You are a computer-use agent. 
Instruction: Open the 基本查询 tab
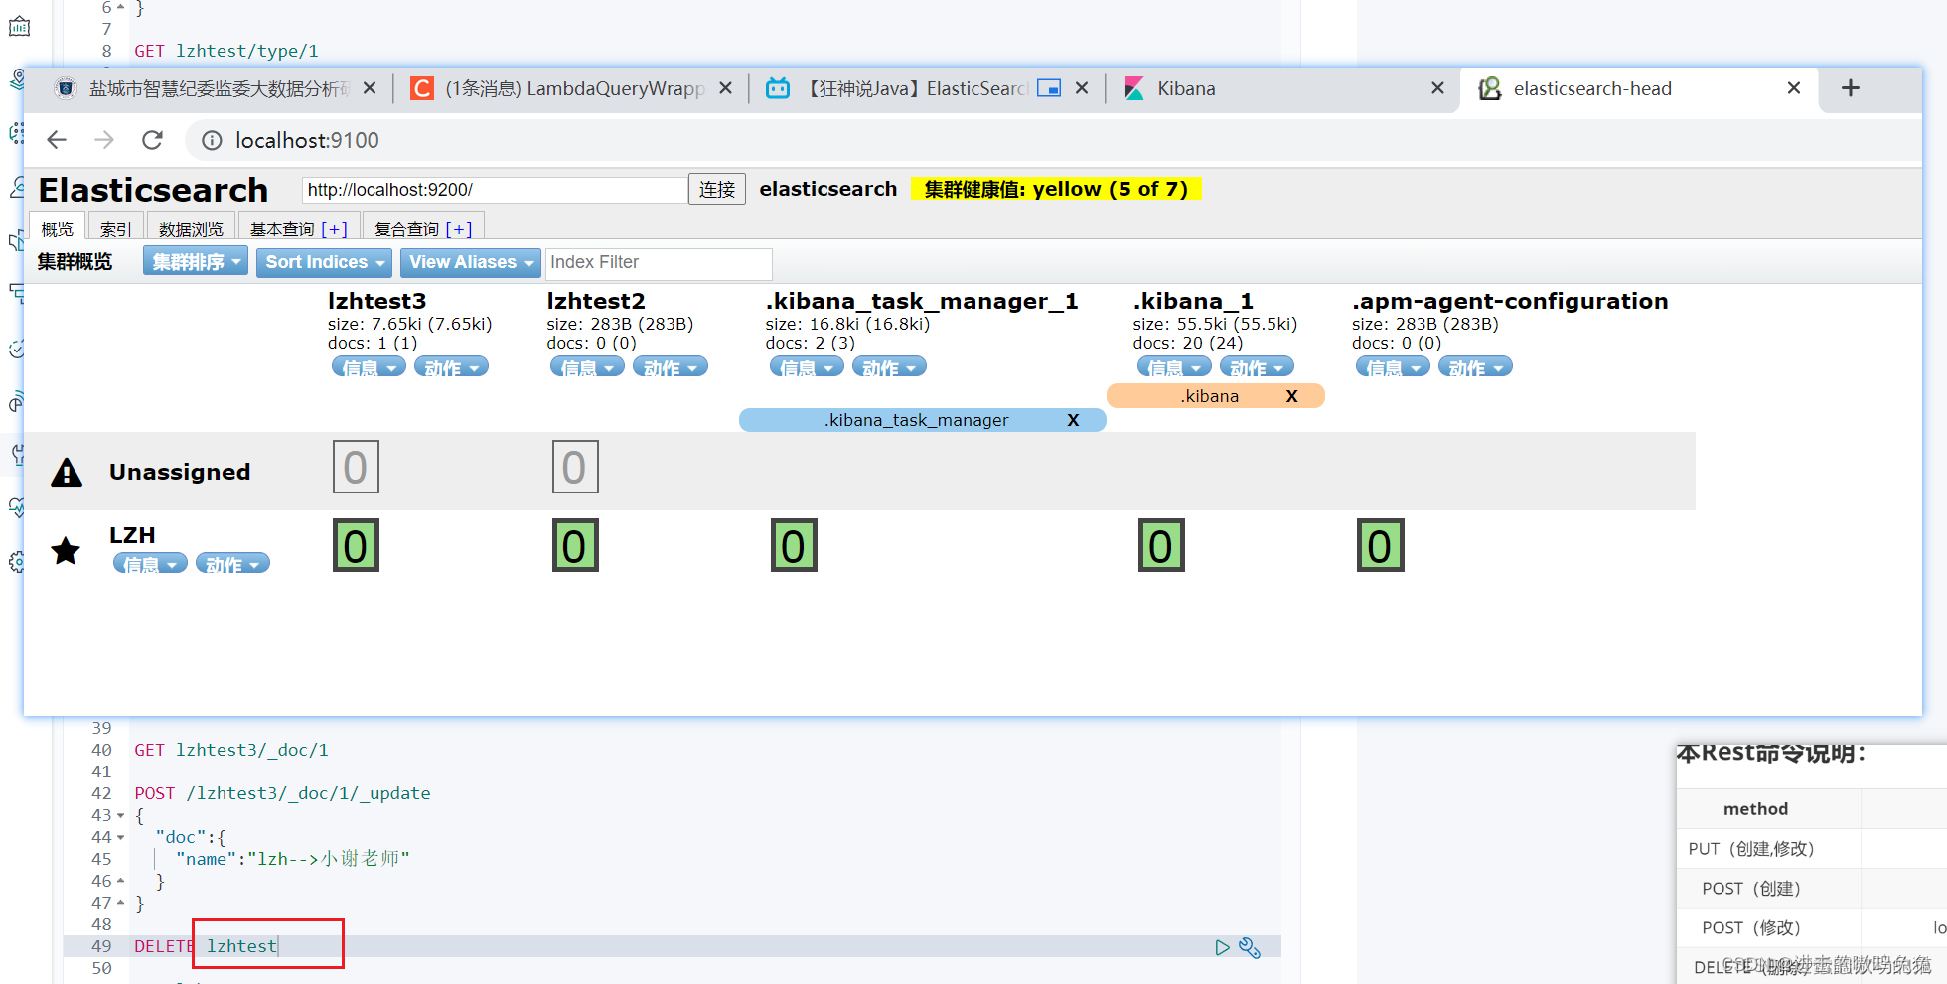tap(299, 227)
